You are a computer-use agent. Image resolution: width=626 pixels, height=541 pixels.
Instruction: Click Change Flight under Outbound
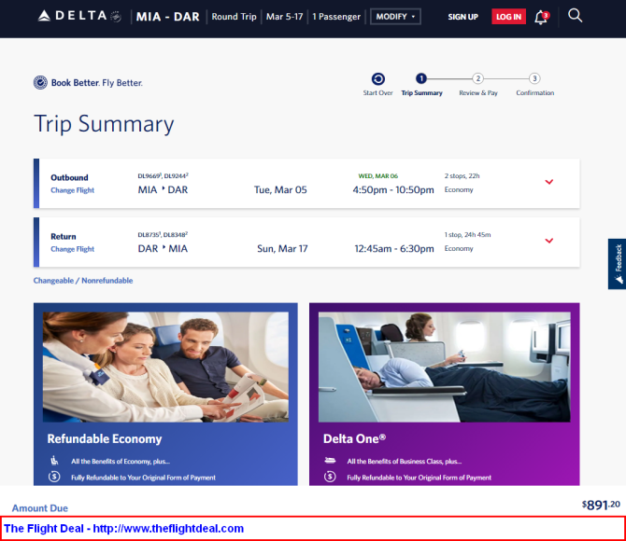point(72,190)
